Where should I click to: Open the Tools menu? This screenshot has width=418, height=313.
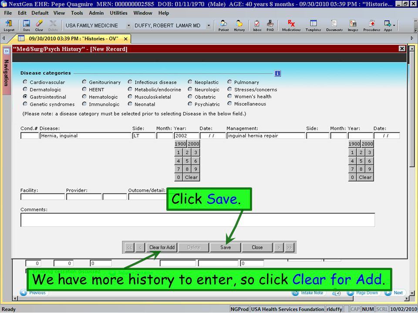click(x=77, y=13)
